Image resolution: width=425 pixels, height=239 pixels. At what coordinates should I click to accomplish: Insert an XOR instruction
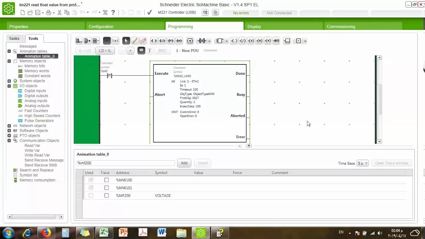click(202, 41)
